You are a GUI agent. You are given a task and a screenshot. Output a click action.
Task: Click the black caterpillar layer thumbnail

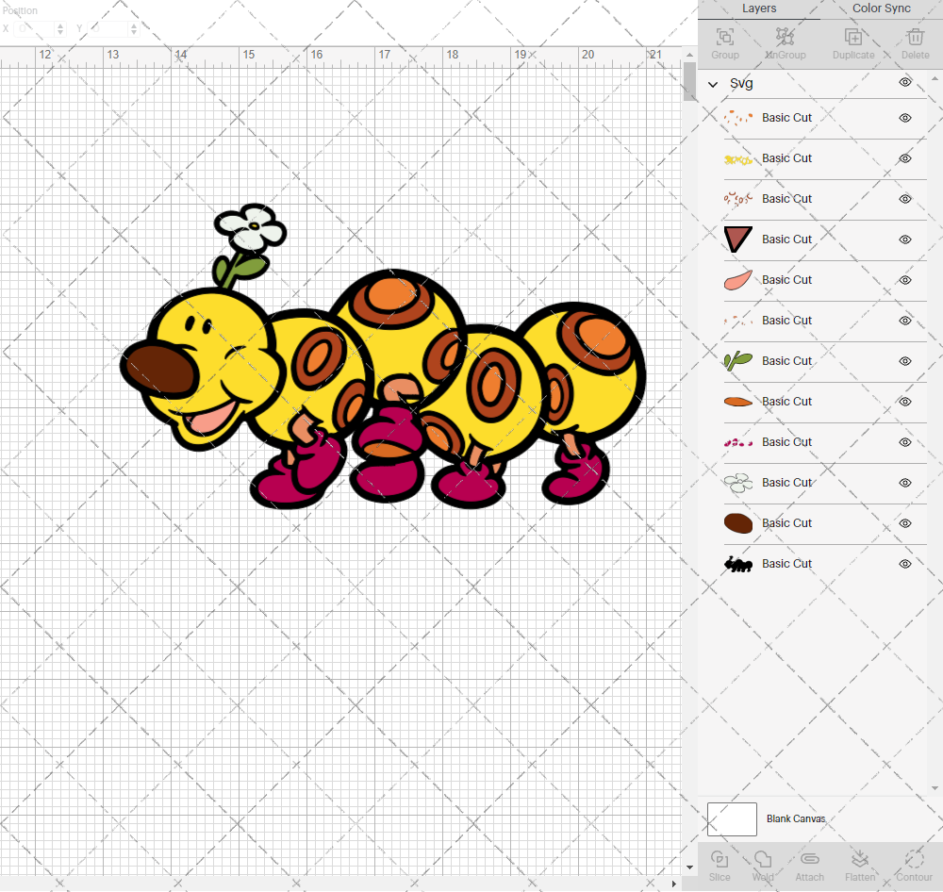[x=739, y=564]
